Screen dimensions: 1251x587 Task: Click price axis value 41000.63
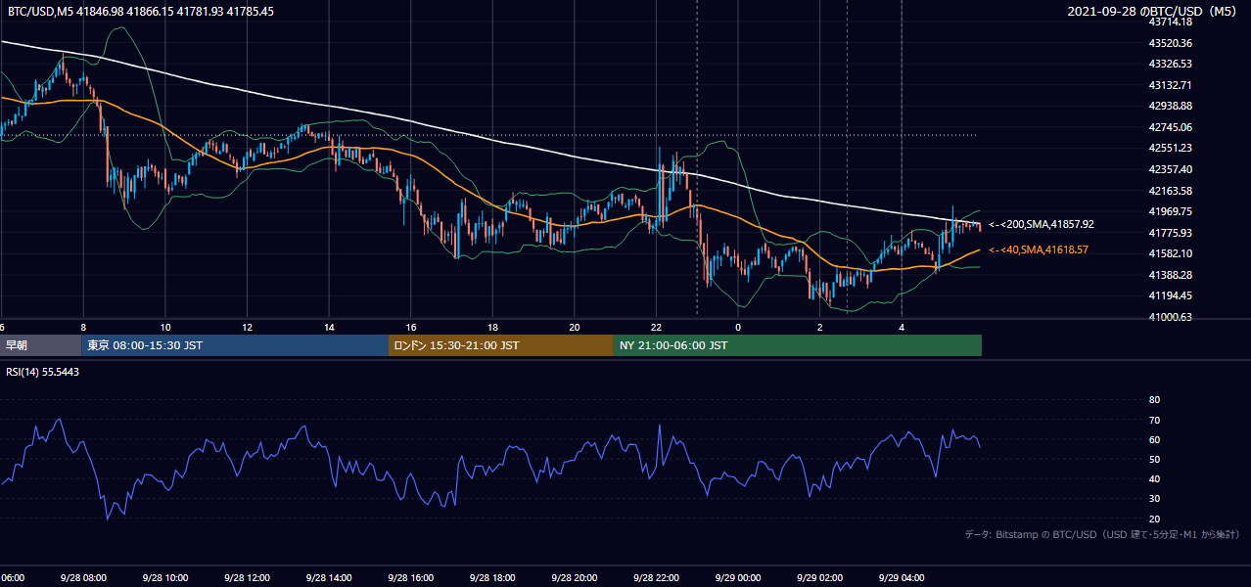click(1170, 317)
